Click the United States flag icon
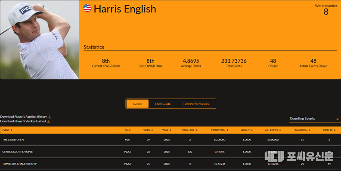This screenshot has width=341, height=171. [87, 8]
